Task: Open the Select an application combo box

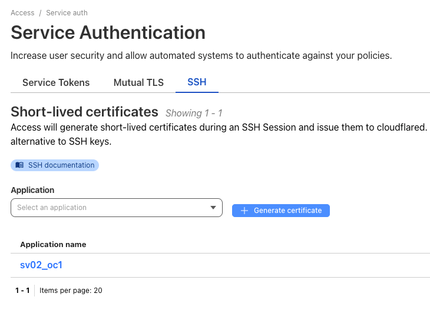Action: [117, 208]
